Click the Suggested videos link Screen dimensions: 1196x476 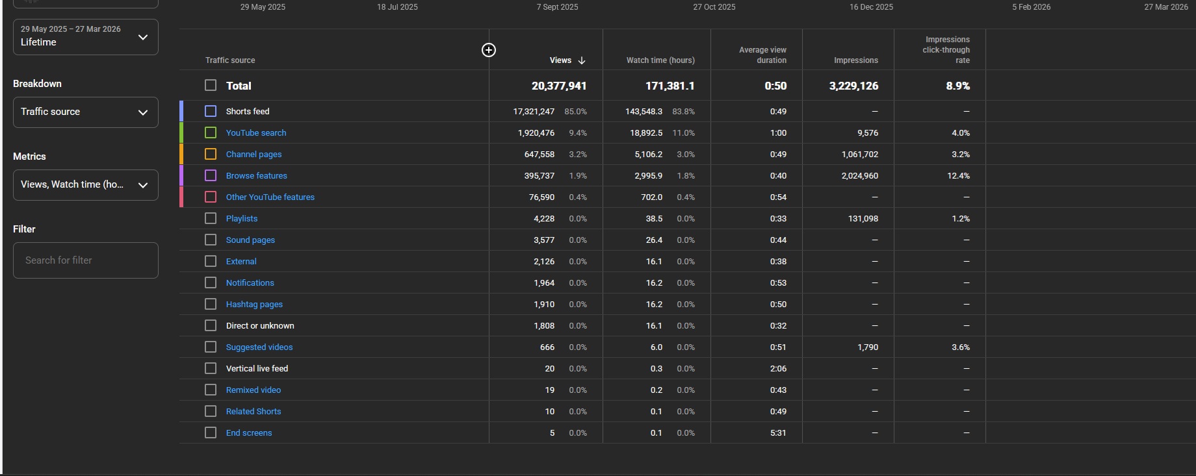pos(259,347)
